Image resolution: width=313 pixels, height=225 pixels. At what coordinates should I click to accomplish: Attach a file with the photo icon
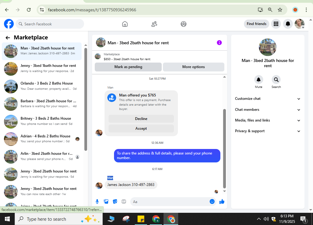tap(106, 202)
